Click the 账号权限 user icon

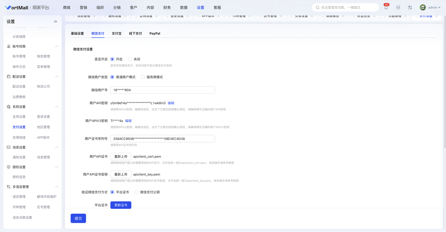(9, 46)
